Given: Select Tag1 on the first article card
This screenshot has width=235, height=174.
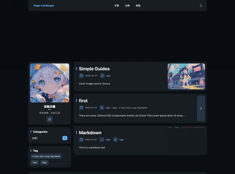Looking at the screenshot, I should [x=108, y=108].
